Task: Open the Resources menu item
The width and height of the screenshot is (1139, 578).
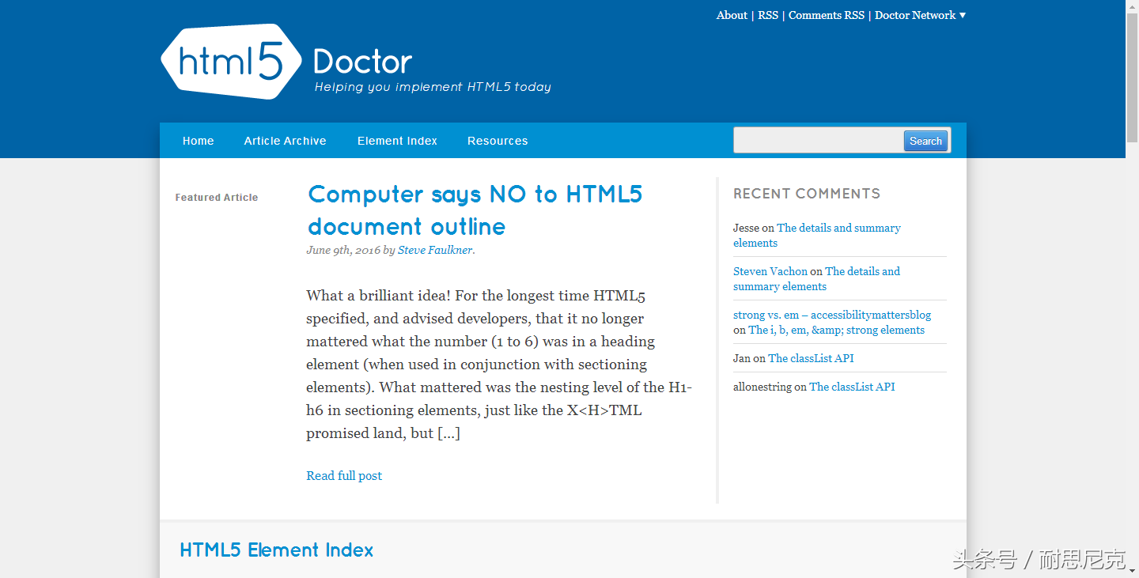Action: (x=498, y=141)
